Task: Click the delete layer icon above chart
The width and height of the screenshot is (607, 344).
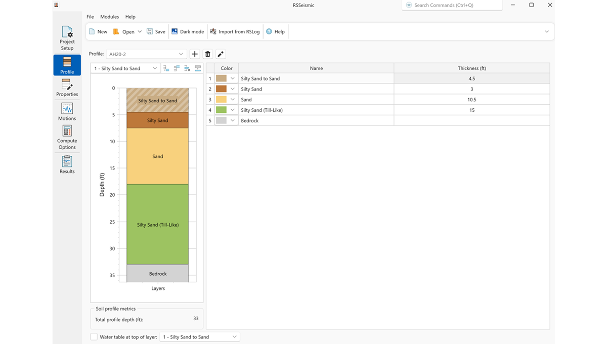Action: point(187,68)
